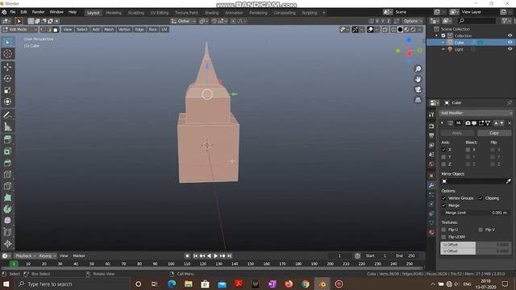Image resolution: width=516 pixels, height=290 pixels.
Task: Enable the mirror Axis Y checkbox
Action: click(443, 157)
